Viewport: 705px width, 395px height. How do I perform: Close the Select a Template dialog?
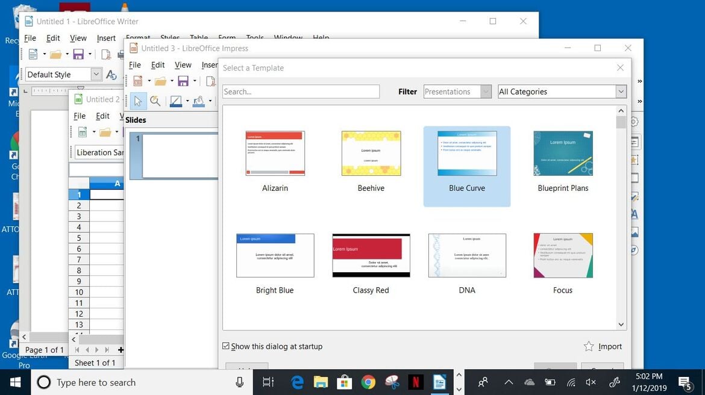point(621,68)
